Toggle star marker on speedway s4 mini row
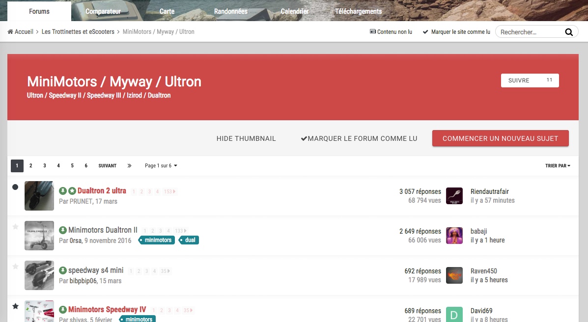 click(15, 266)
